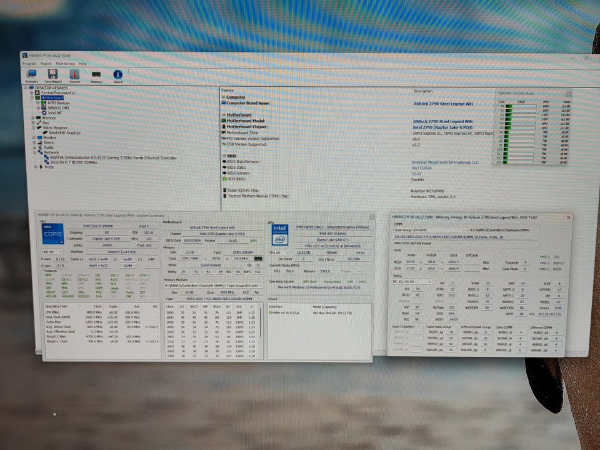Viewport: 600px width, 450px height.
Task: Click the CPU #0 Active Clock panel header
Action: (531, 93)
